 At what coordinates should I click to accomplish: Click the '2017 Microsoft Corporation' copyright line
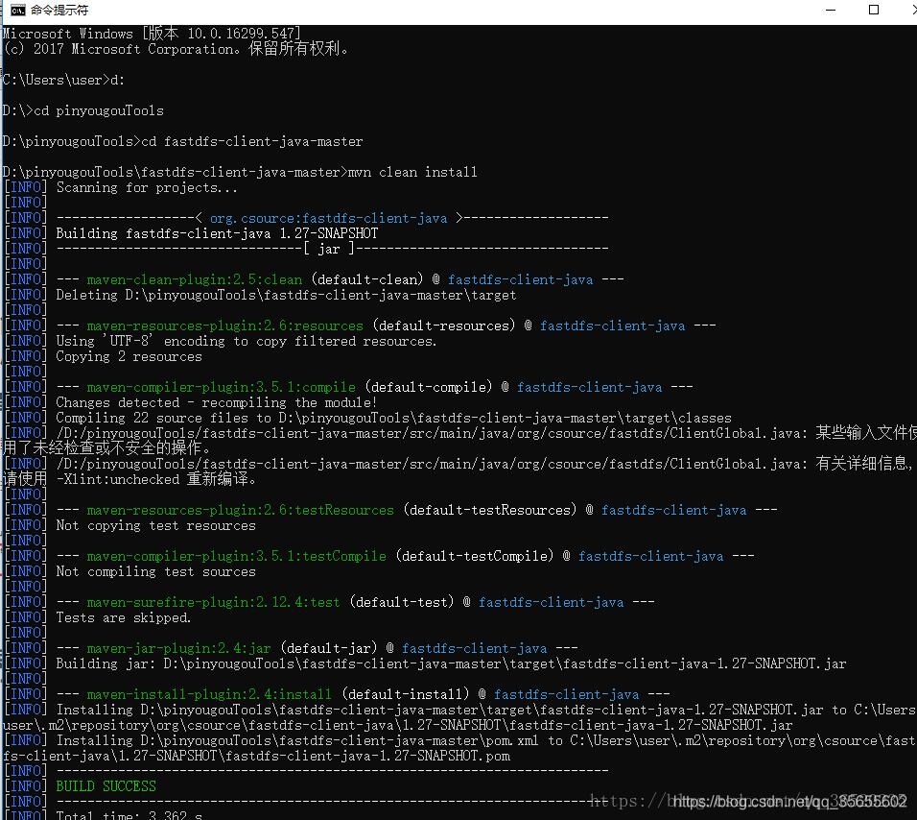pos(176,49)
